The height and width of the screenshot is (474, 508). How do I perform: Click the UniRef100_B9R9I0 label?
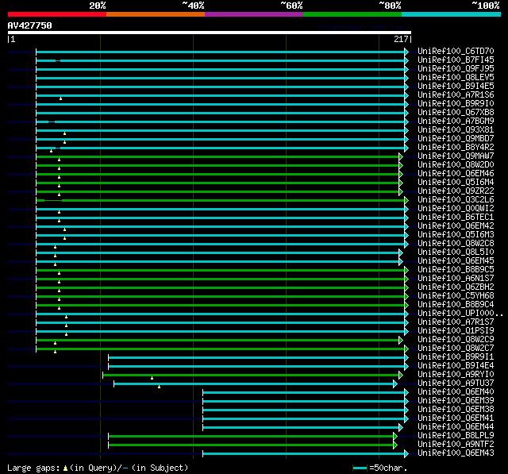click(456, 104)
